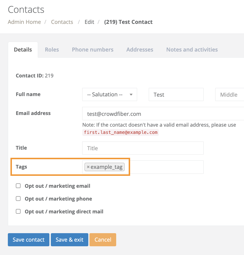The width and height of the screenshot is (244, 255).
Task: Switch to the Roles tab
Action: [x=52, y=49]
